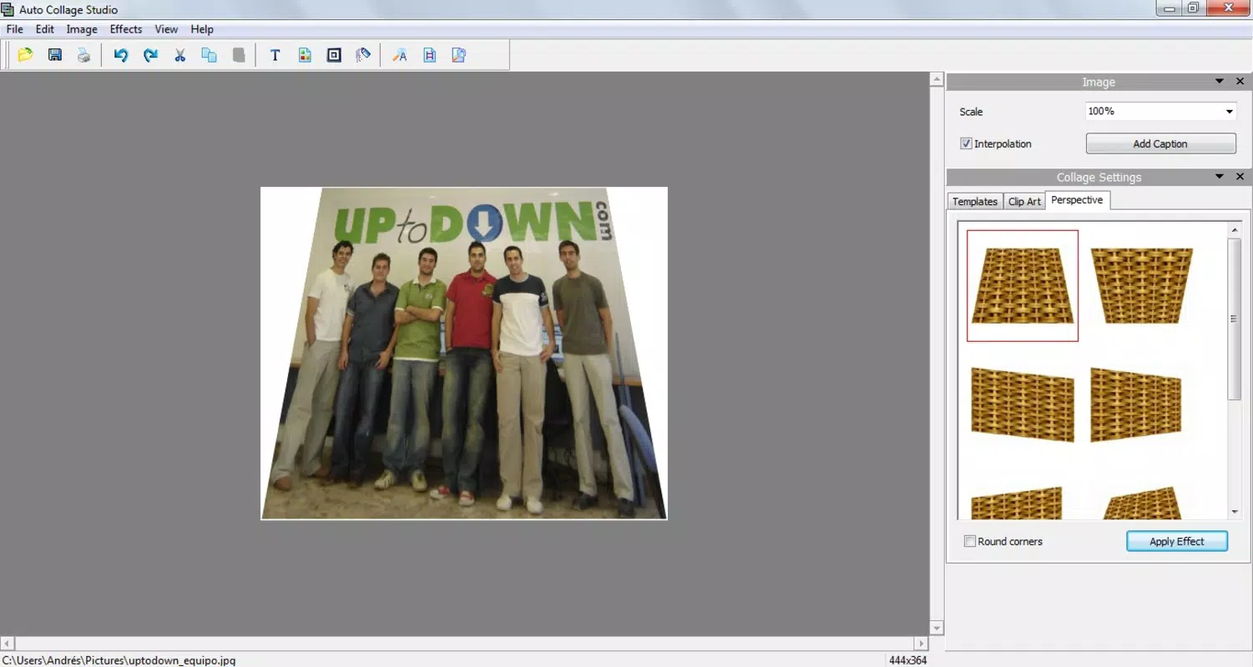
Task: Click the greyed-out Paste icon
Action: 239,55
